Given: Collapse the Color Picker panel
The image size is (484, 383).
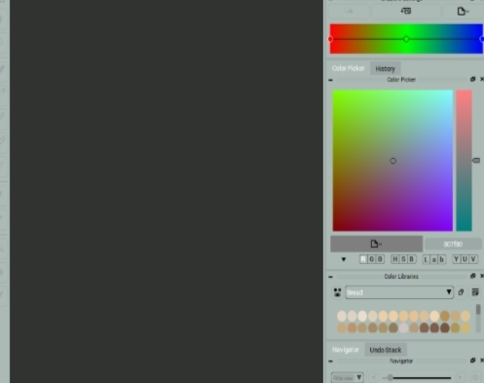Looking at the screenshot, I should click(331, 80).
